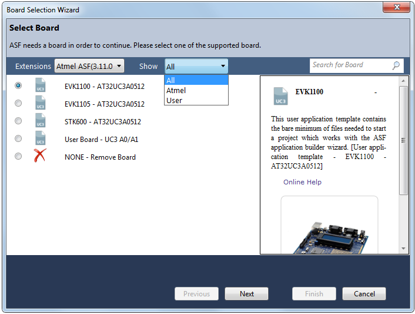415x314 pixels.
Task: Click the description panel scroll down arrow
Action: pyautogui.click(x=403, y=249)
